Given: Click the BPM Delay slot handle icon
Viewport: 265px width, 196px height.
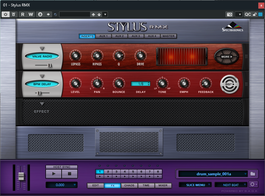Looking at the screenshot, I should click(x=246, y=84).
